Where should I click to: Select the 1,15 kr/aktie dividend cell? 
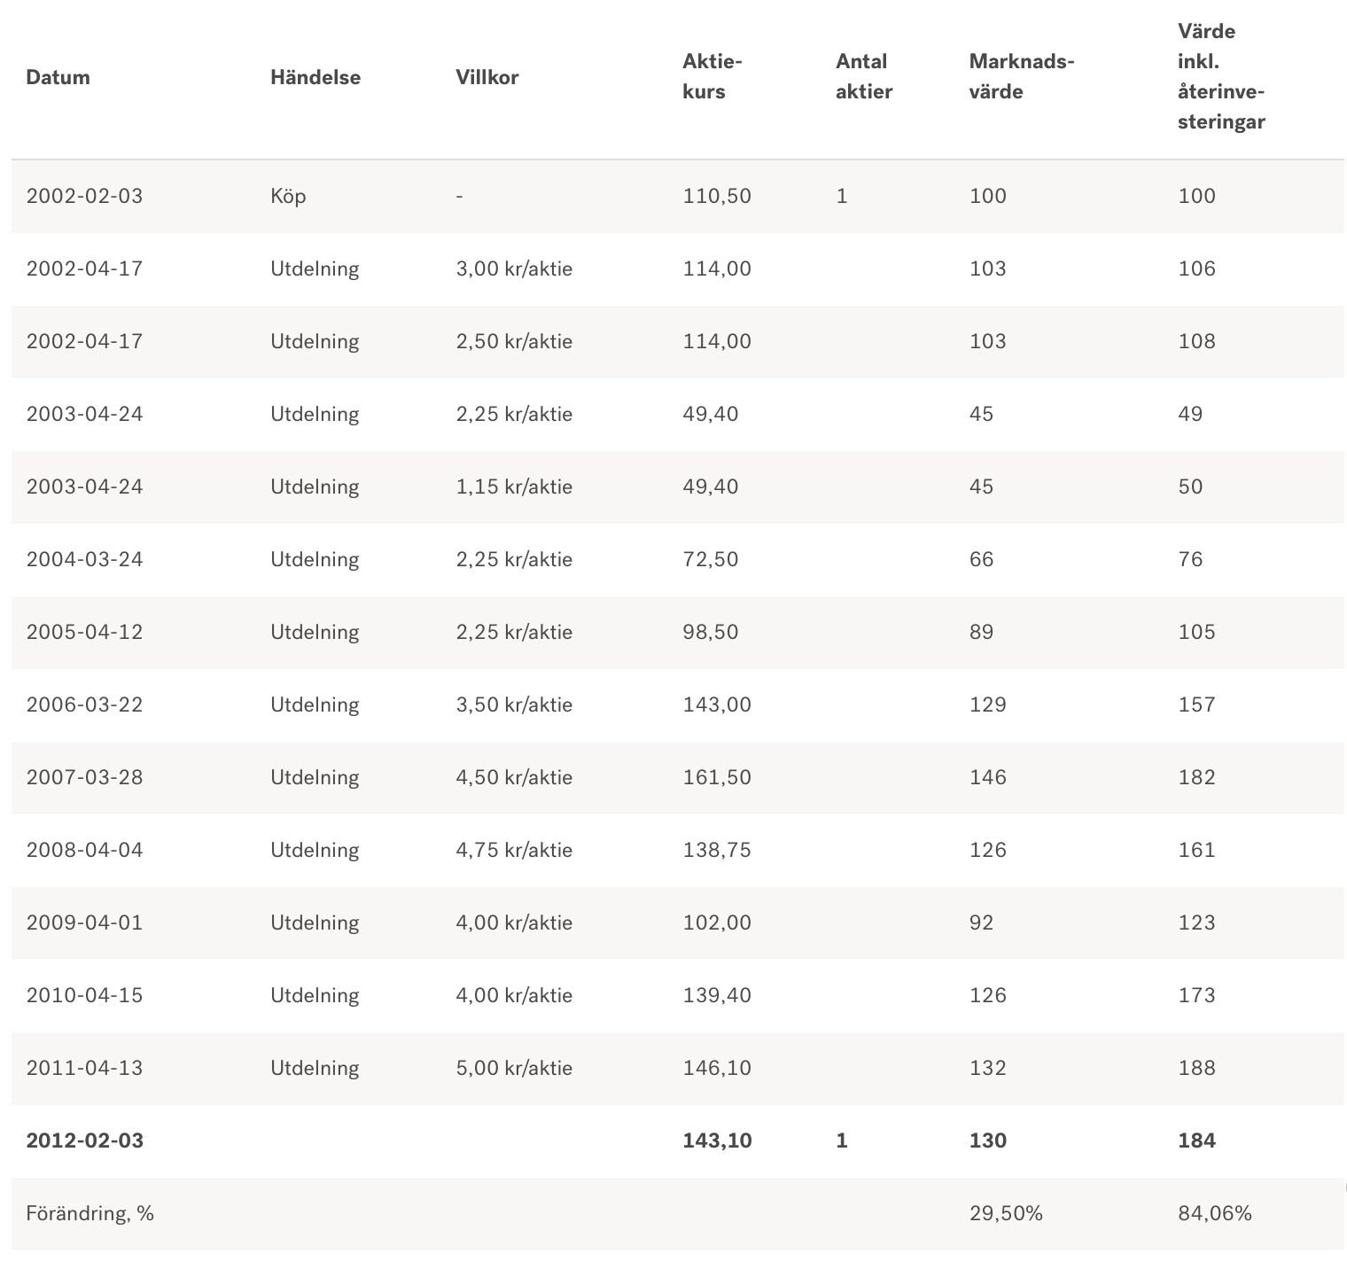(514, 486)
